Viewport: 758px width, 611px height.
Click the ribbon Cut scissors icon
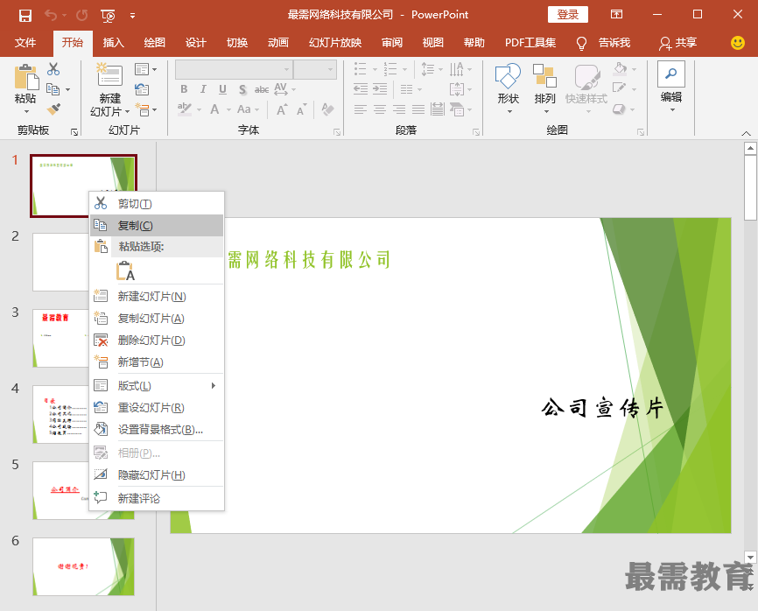[x=53, y=69]
